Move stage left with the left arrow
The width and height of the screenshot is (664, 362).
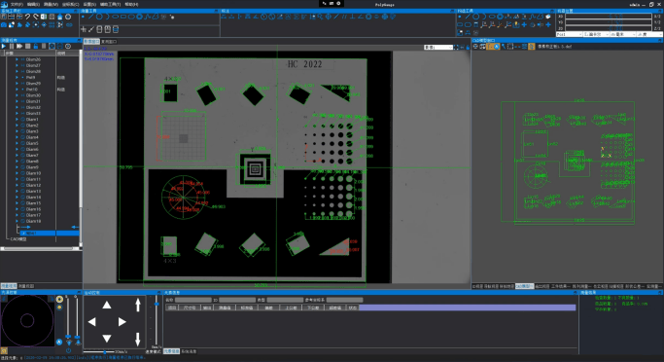click(91, 322)
